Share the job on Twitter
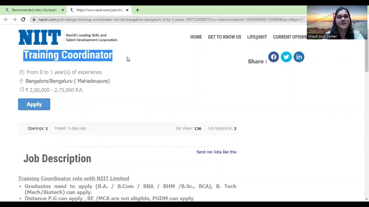The width and height of the screenshot is (369, 207). tap(286, 57)
